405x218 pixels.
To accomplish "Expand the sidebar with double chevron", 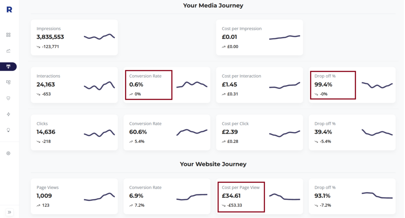I will [x=9, y=212].
